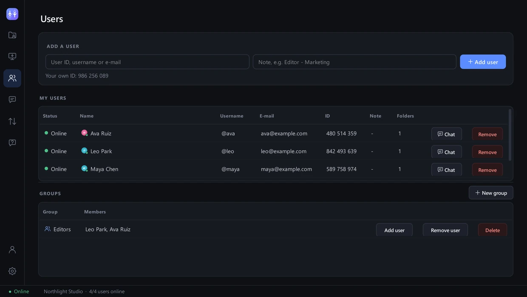527x297 pixels.
Task: Click "4/4 users online" in the status bar
Action: click(x=107, y=291)
